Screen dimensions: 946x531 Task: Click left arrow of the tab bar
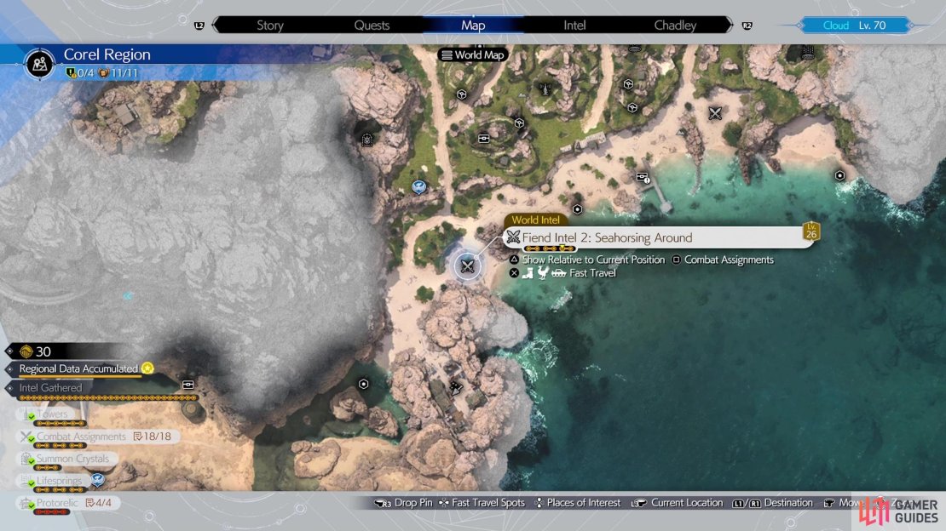pyautogui.click(x=216, y=26)
